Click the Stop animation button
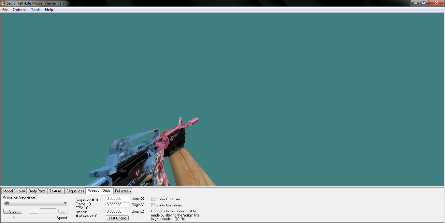 [13, 211]
